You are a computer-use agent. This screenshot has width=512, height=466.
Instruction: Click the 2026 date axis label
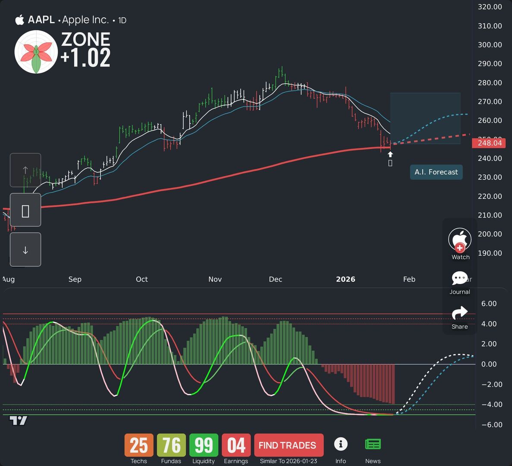pos(345,279)
